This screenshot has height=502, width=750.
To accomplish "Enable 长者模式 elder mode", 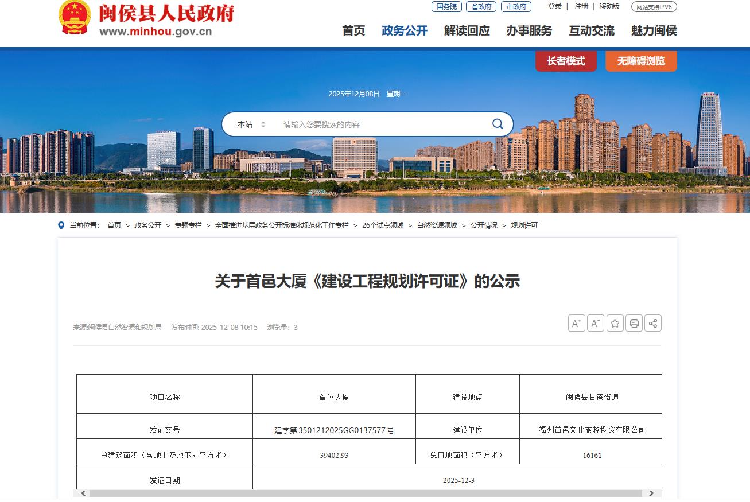I will pos(565,61).
